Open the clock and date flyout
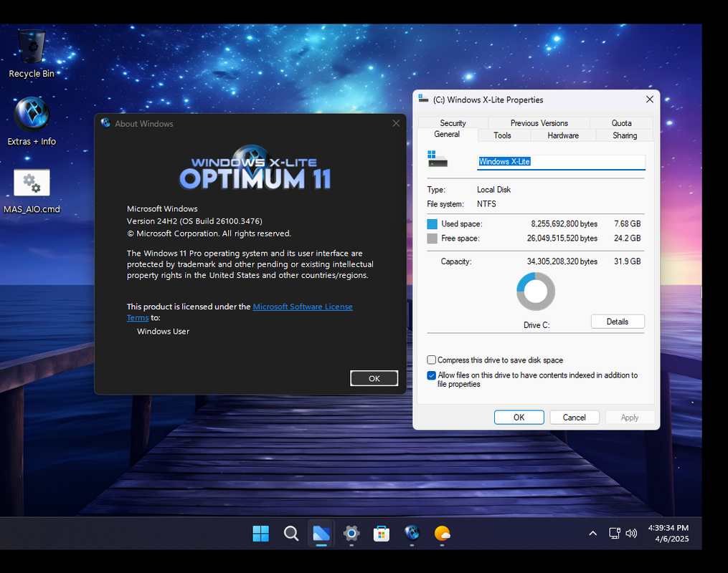 coord(668,534)
